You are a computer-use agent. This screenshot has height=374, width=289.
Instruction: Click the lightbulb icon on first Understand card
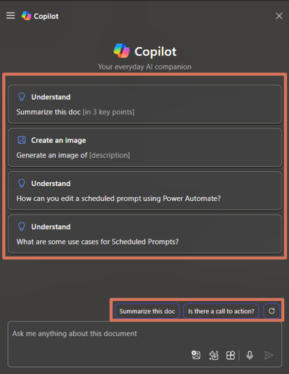[x=22, y=97]
